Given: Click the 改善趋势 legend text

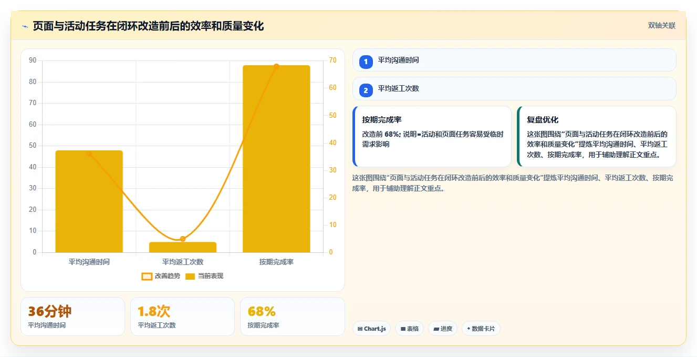Looking at the screenshot, I should pos(168,276).
